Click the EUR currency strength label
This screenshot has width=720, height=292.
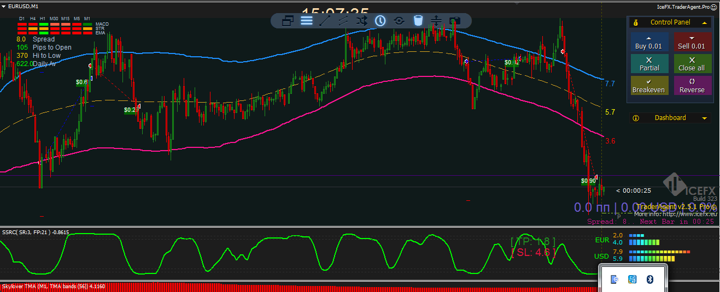coord(601,240)
